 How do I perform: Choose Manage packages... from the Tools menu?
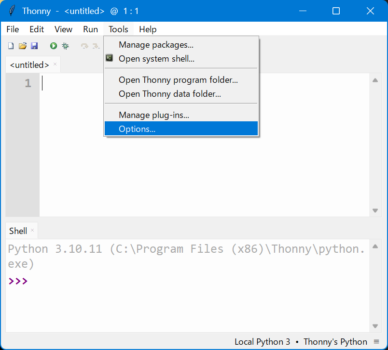point(181,45)
